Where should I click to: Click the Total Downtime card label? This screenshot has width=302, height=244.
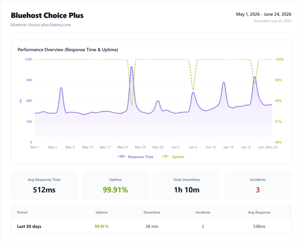[186, 180]
